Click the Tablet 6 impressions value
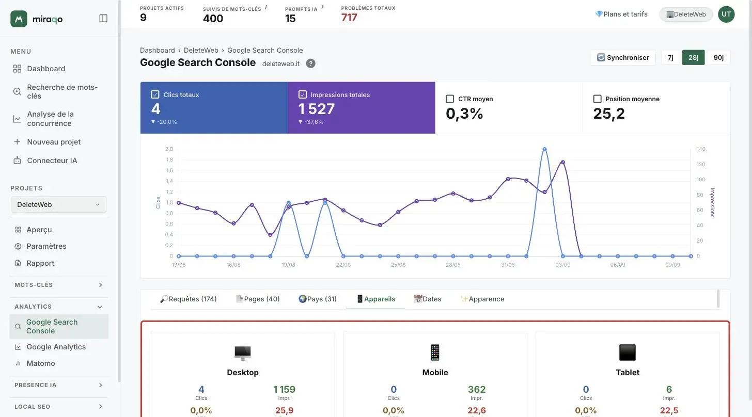Screen dimensions: 752x417 pyautogui.click(x=669, y=389)
